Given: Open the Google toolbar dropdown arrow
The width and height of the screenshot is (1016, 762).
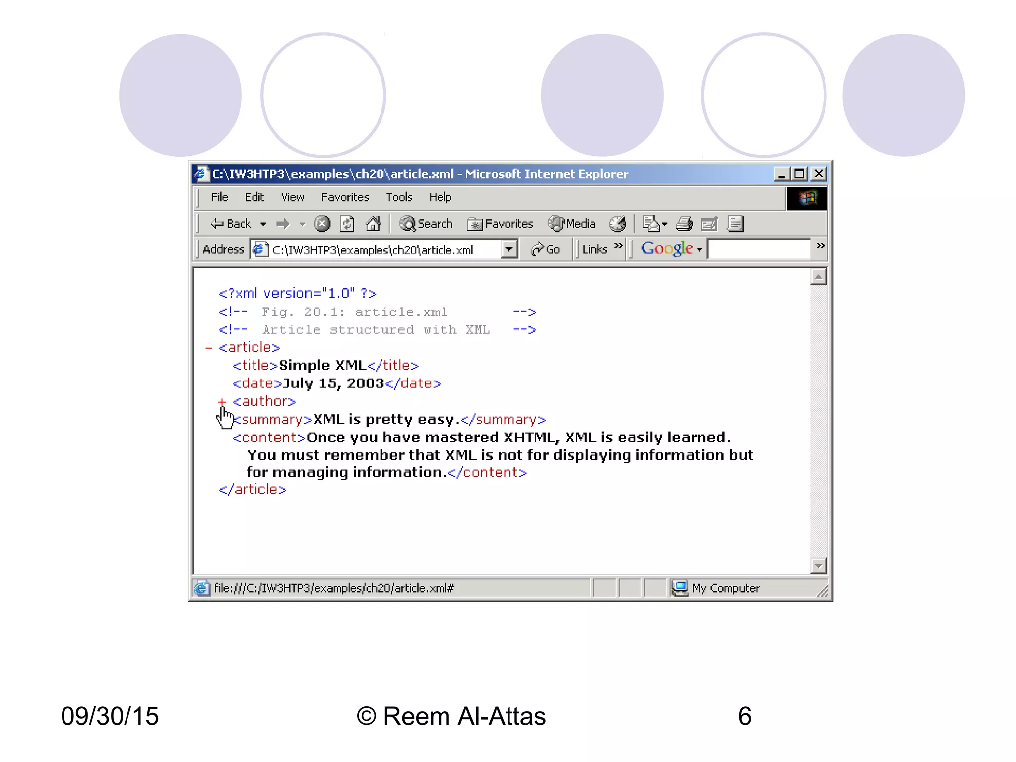Looking at the screenshot, I should click(x=699, y=250).
